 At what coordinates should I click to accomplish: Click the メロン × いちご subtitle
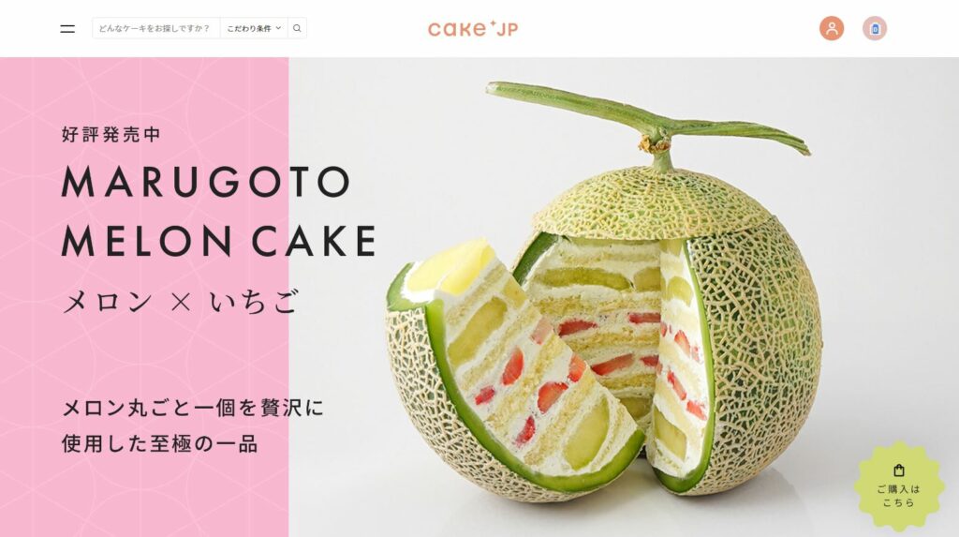click(x=181, y=301)
